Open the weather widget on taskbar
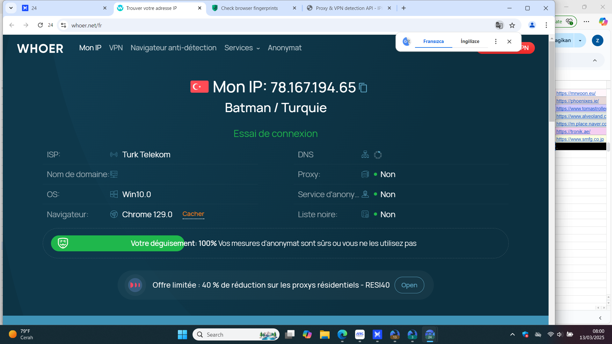612x344 pixels. [21, 334]
